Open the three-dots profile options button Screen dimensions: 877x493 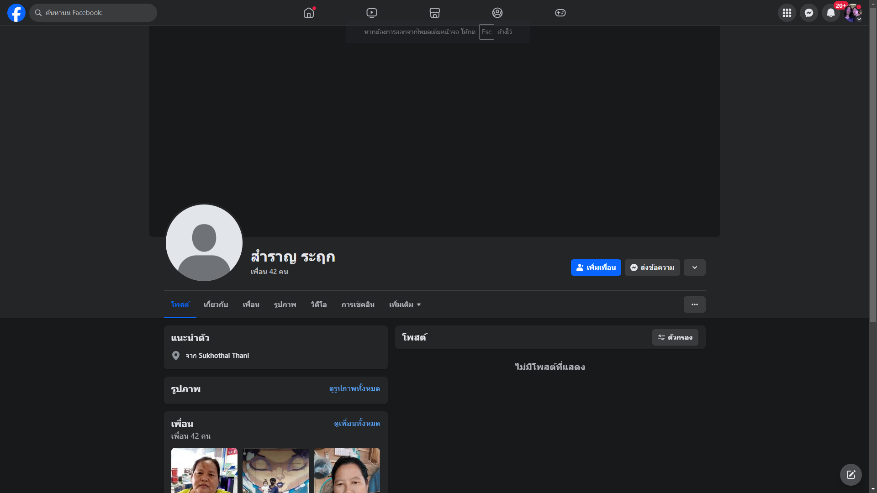click(694, 304)
